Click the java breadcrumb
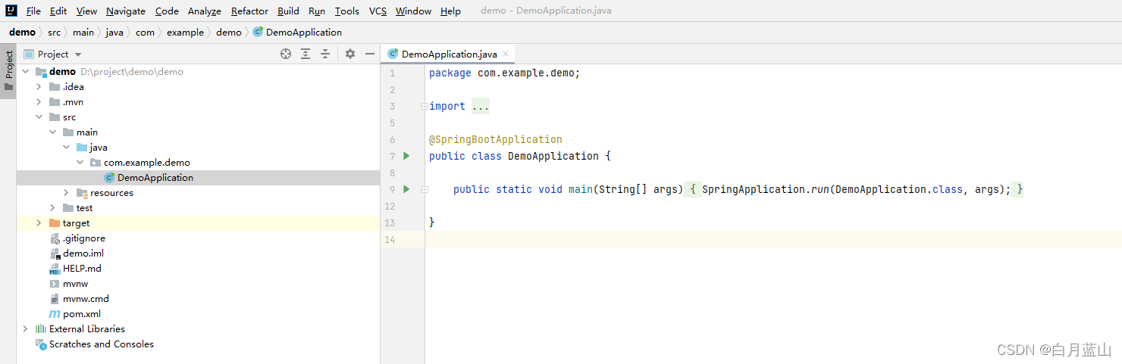 coord(114,33)
